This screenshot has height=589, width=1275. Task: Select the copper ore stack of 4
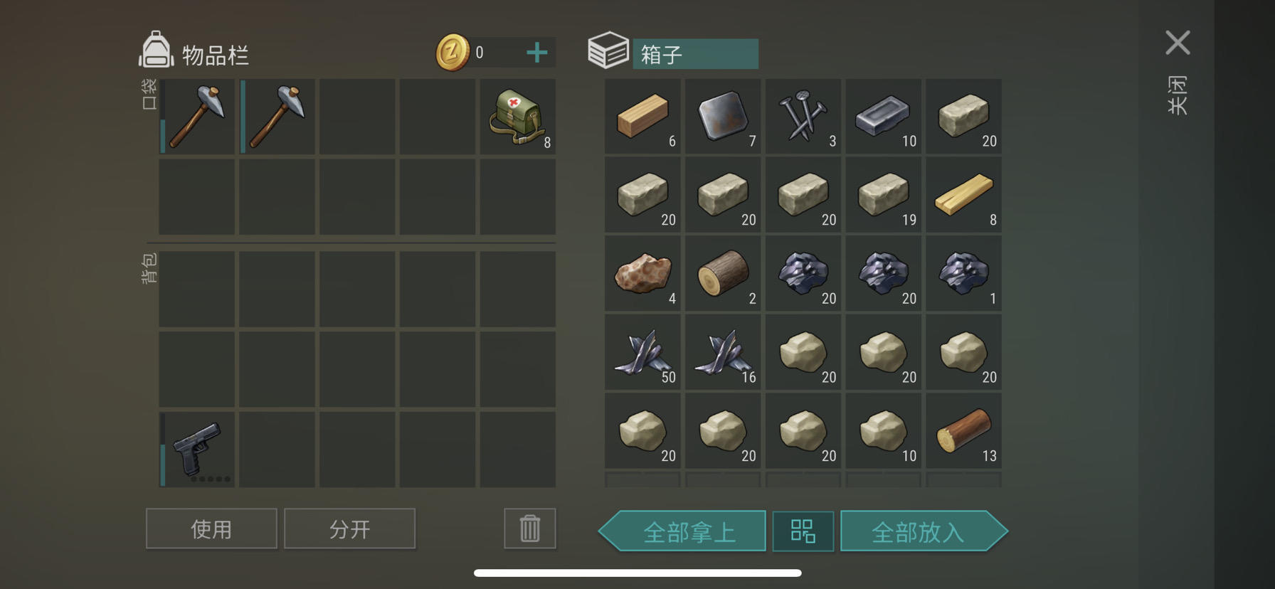tap(642, 273)
